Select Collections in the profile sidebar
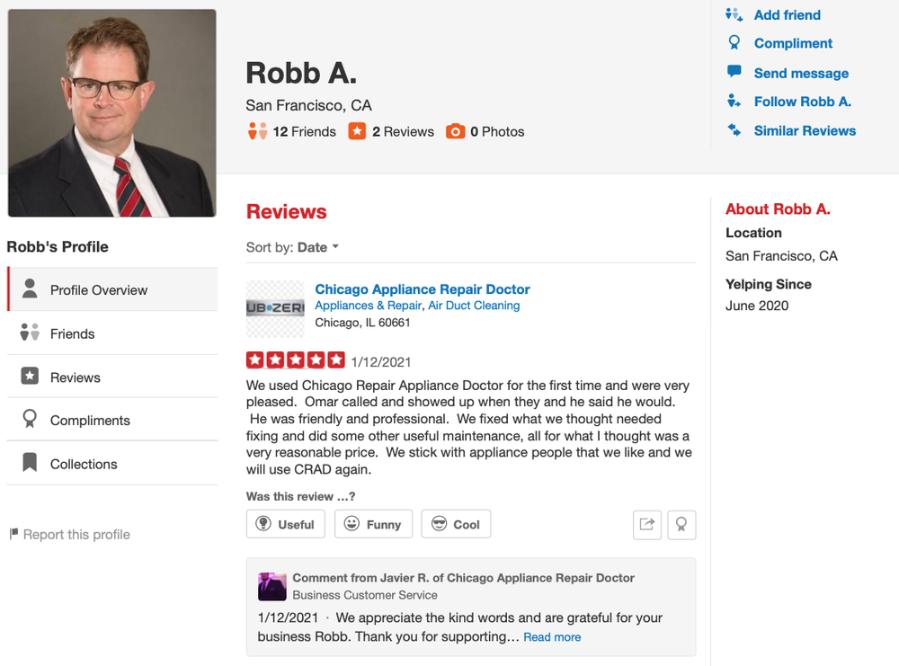The height and width of the screenshot is (666, 899). point(84,464)
